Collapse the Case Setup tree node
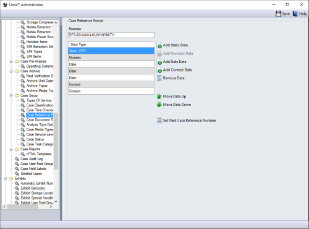The image size is (309, 229). [11, 95]
